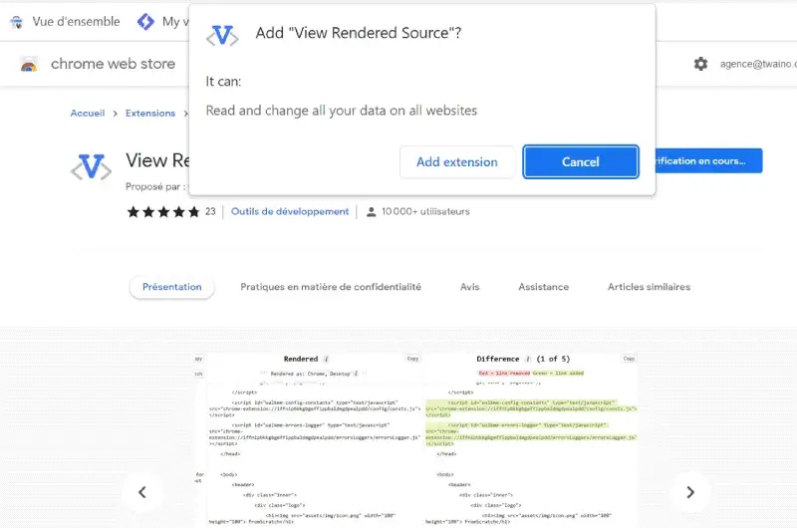This screenshot has width=797, height=528.
Task: Show the previous screenshot with left arrow
Action: point(142,491)
